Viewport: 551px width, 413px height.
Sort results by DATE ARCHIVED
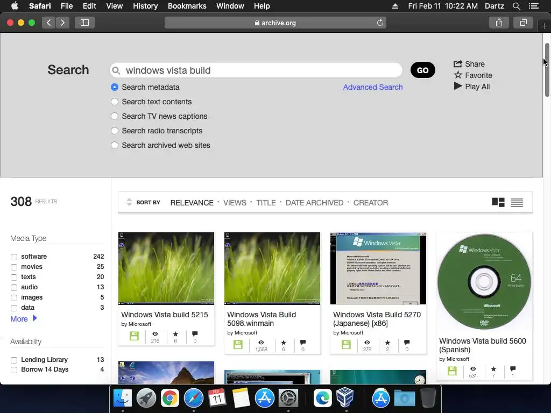[x=314, y=203]
